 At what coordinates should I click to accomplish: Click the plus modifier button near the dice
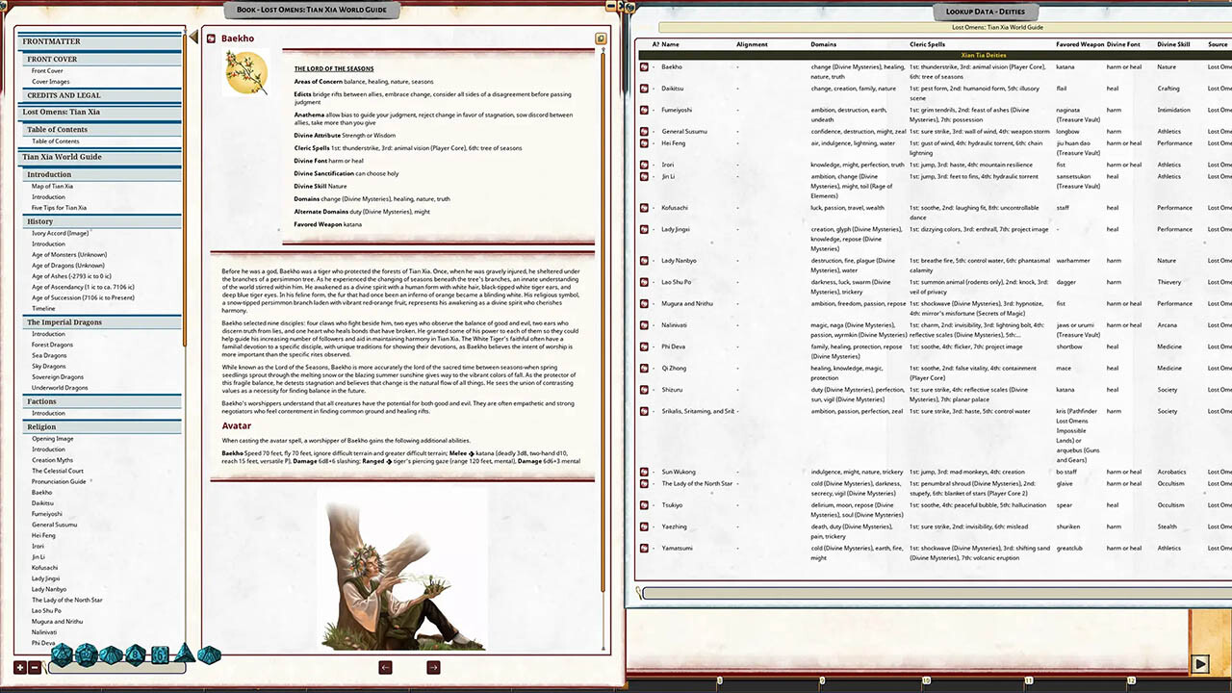(19, 667)
